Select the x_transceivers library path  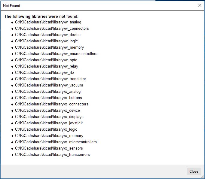pyautogui.click(x=52, y=155)
